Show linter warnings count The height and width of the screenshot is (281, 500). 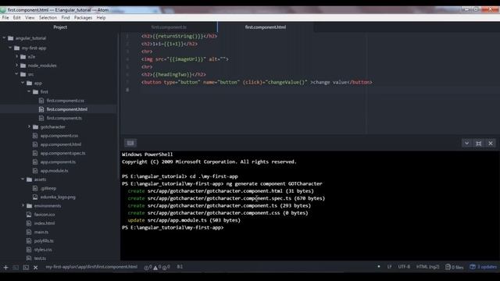[157, 267]
